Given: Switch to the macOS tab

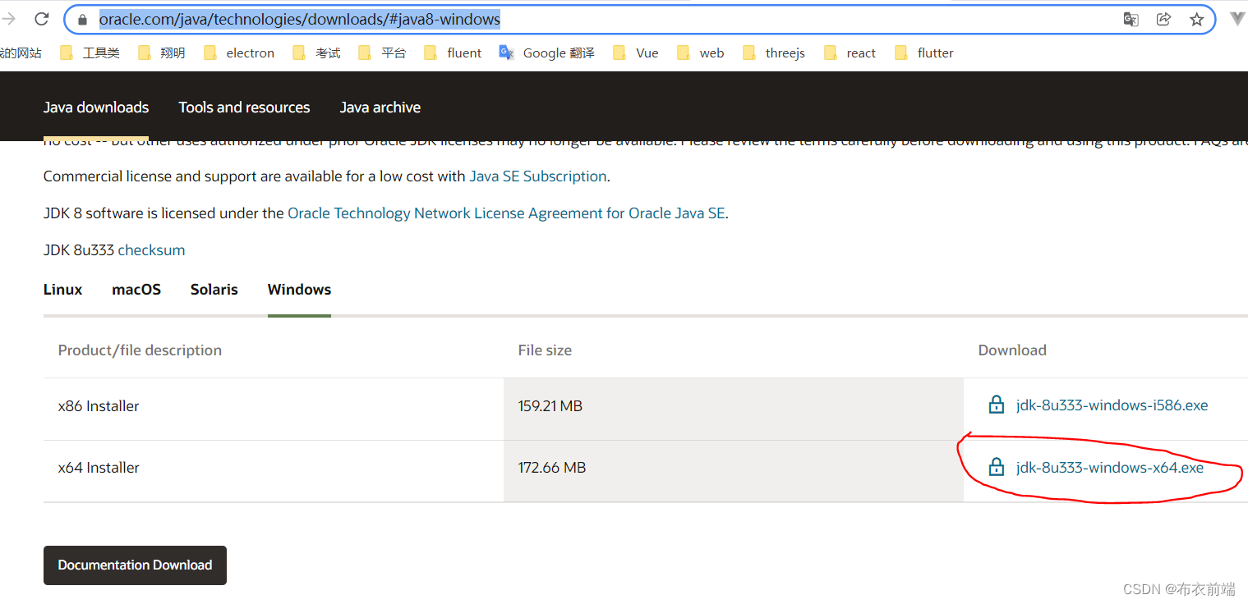Looking at the screenshot, I should coord(136,290).
